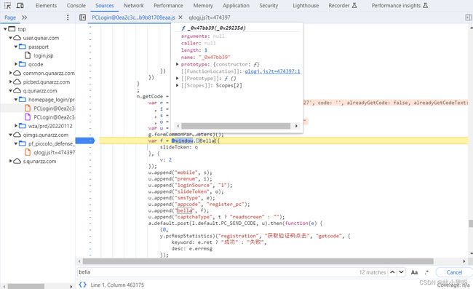Open the Security tab

(x=269, y=5)
